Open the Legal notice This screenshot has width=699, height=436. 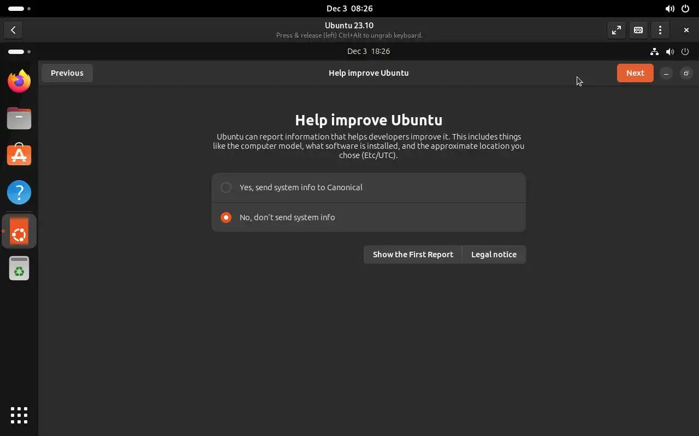pyautogui.click(x=494, y=255)
